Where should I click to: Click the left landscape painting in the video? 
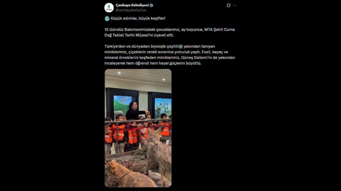tap(122, 106)
